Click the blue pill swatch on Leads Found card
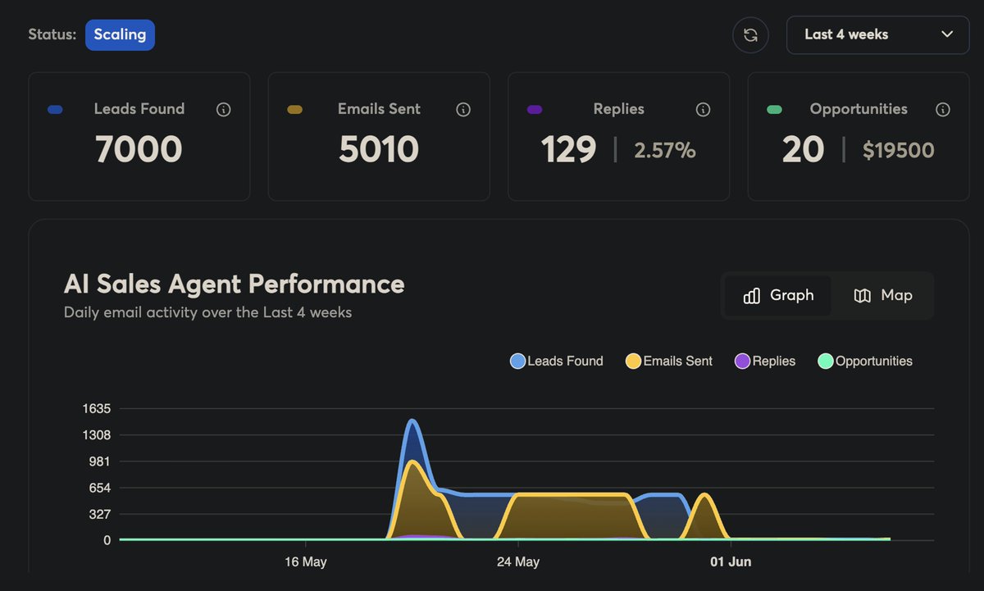 coord(56,110)
